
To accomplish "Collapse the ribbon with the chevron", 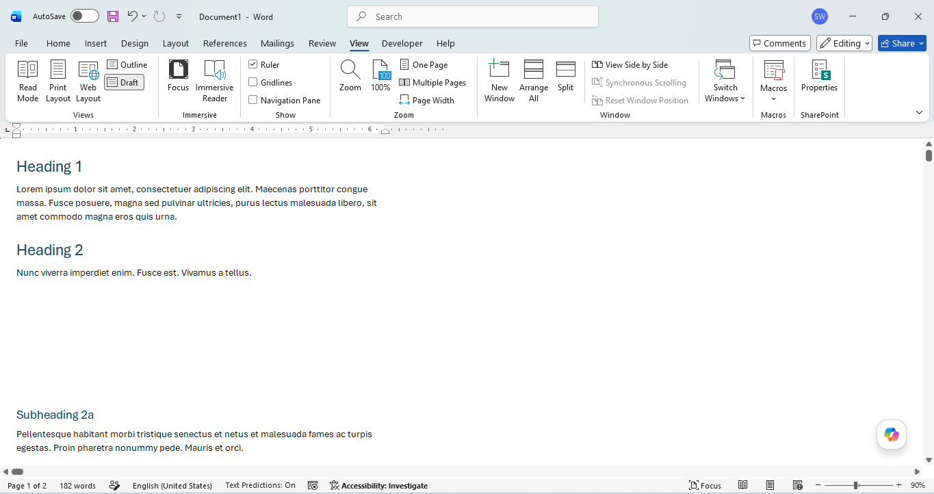I will coord(919,112).
